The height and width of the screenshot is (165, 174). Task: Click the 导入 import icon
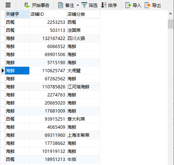pos(128,5)
